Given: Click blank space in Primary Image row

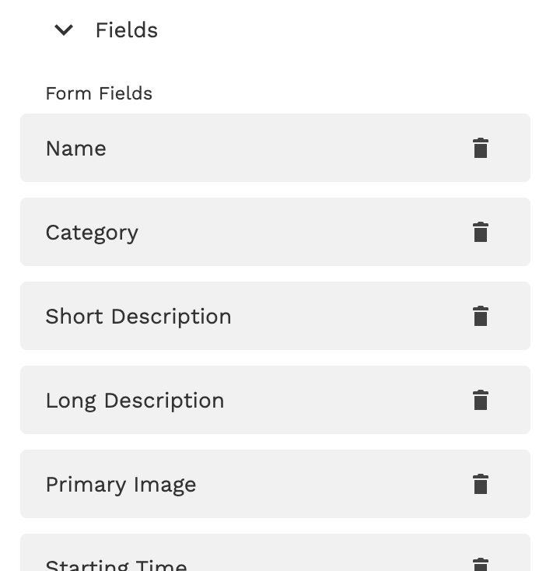Looking at the screenshot, I should pyautogui.click(x=334, y=484).
